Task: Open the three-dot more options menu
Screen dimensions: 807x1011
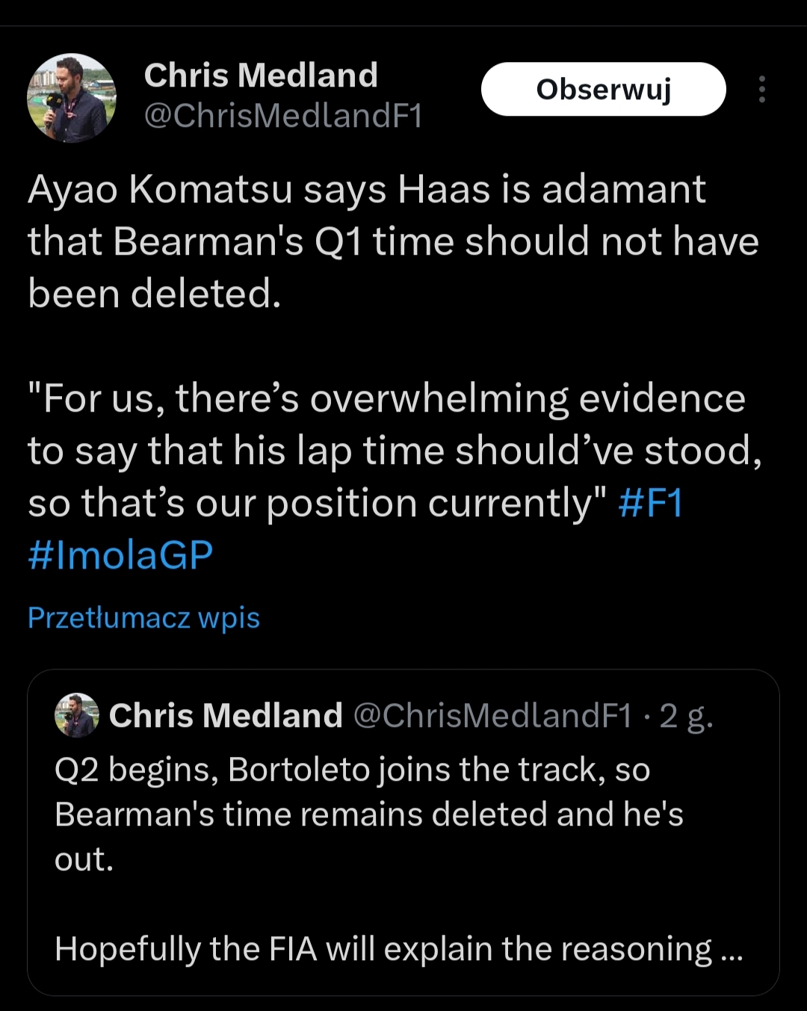Action: coord(761,89)
